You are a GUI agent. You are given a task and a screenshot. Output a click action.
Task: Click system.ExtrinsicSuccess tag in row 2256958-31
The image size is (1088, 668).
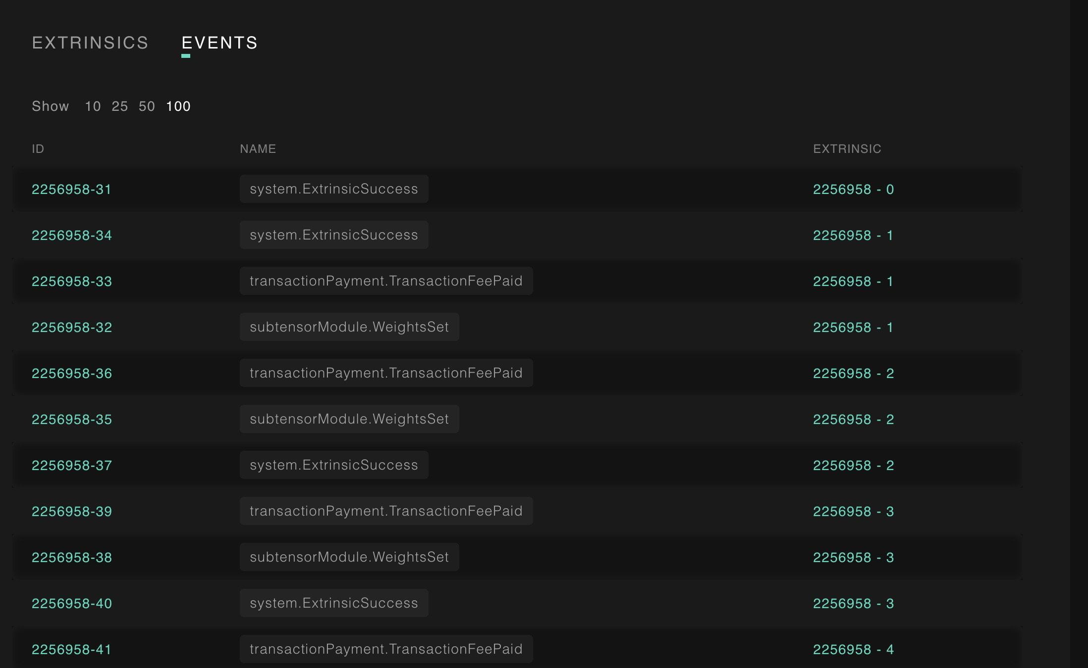tap(334, 189)
